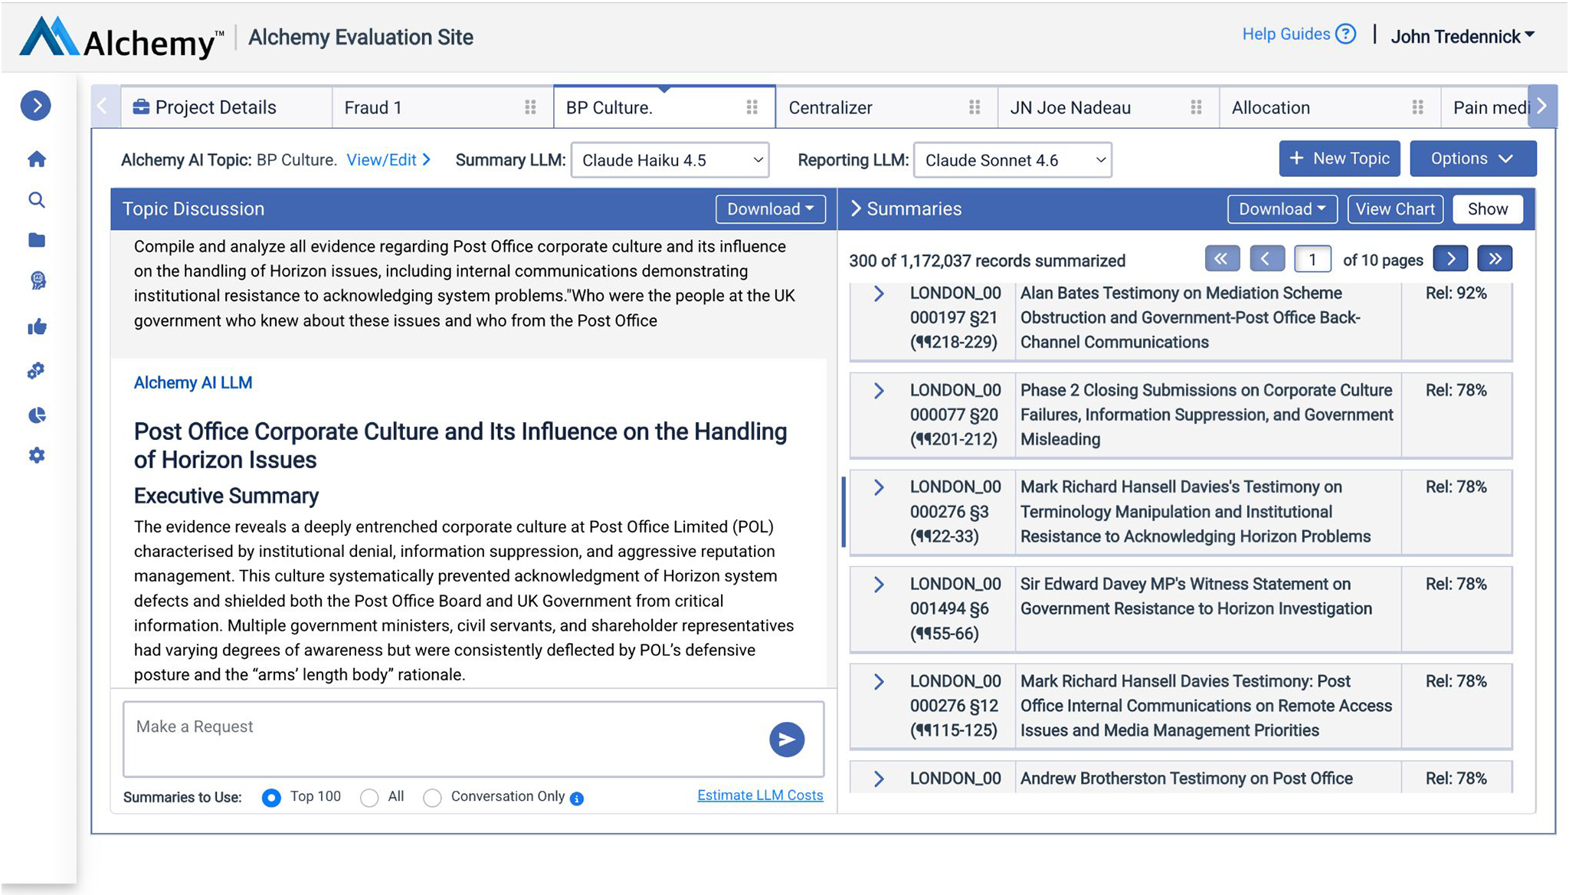Open the pie chart icon in sidebar
Screen dimensions: 1569x895
pyautogui.click(x=37, y=415)
